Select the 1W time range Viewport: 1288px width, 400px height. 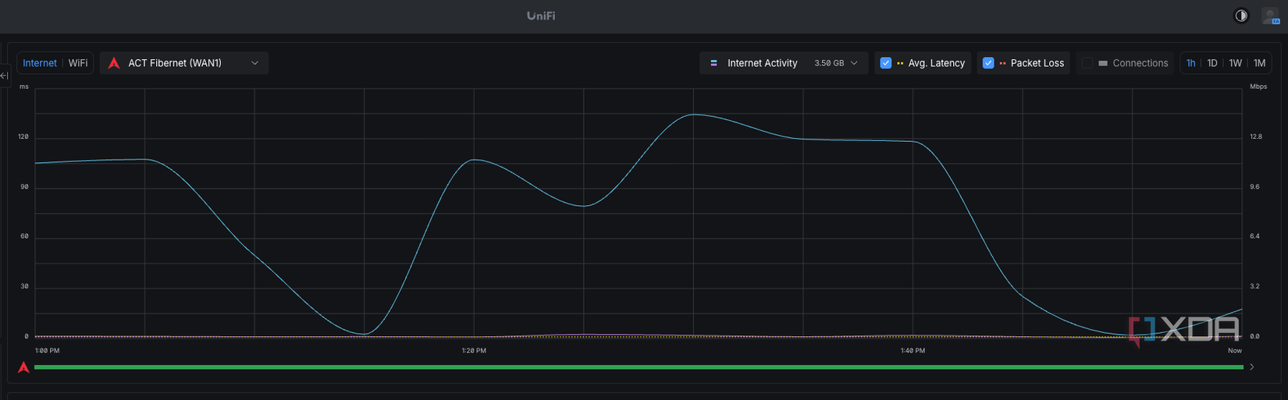click(x=1236, y=63)
